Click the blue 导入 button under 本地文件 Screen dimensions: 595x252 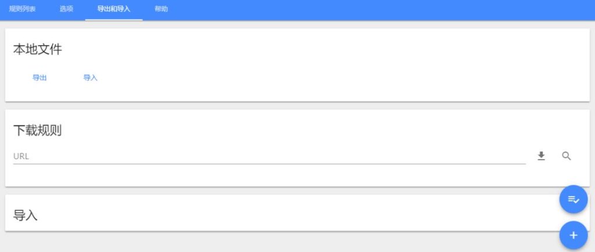[x=90, y=78]
